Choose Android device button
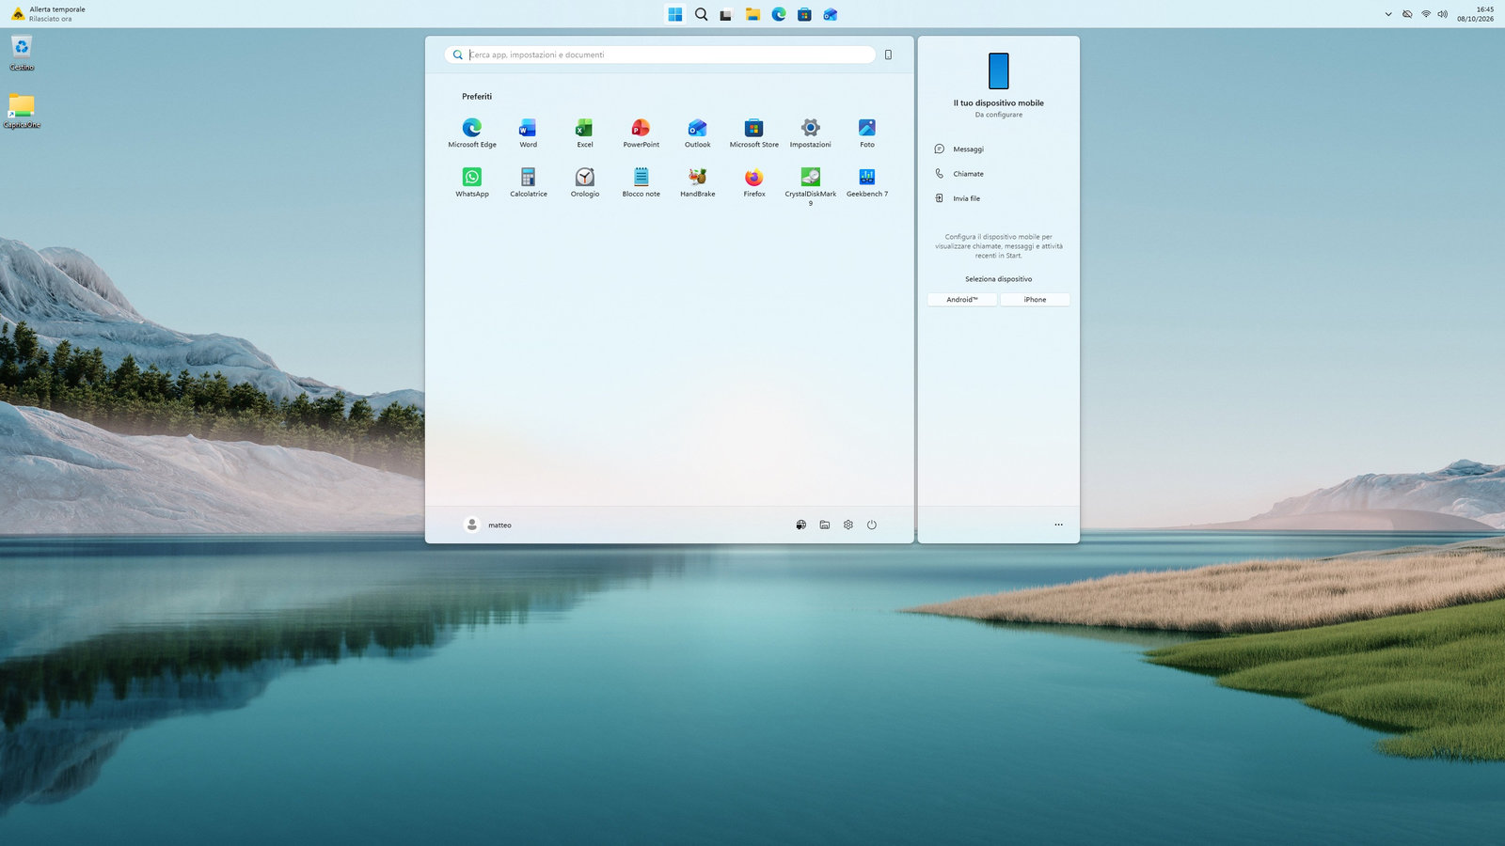1505x846 pixels. (961, 300)
